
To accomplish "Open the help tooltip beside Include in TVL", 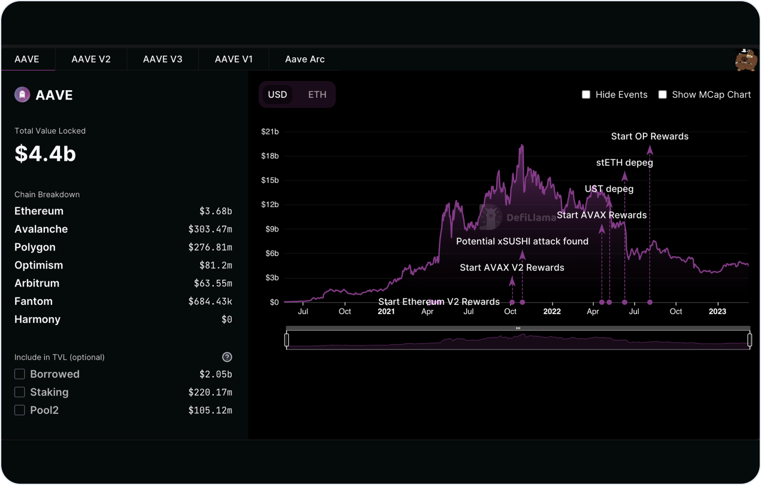I will (227, 357).
